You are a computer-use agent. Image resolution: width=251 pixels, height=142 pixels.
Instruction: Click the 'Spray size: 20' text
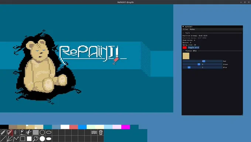click(189, 45)
